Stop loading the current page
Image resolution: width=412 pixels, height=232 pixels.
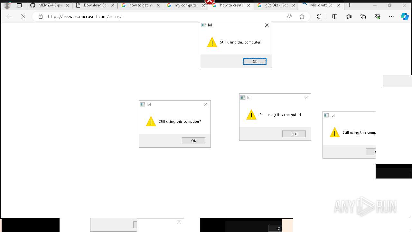point(23,16)
